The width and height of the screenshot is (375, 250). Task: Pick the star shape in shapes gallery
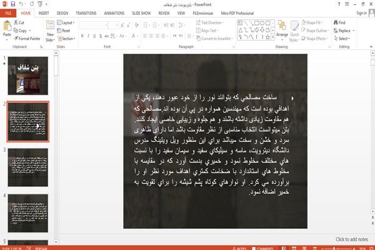click(x=267, y=37)
